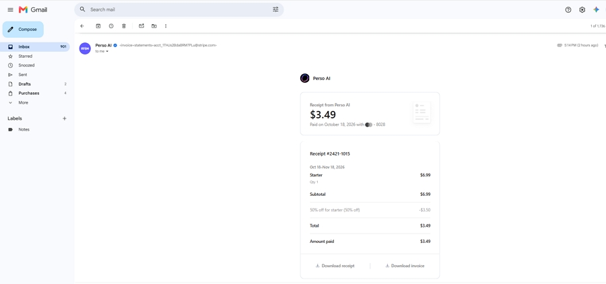Image resolution: width=606 pixels, height=284 pixels.
Task: Click the Compose button
Action: tap(23, 30)
